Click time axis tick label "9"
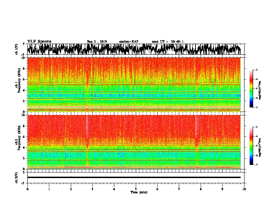Image resolution: width=275 pixels, height=212 pixels. 222,189
